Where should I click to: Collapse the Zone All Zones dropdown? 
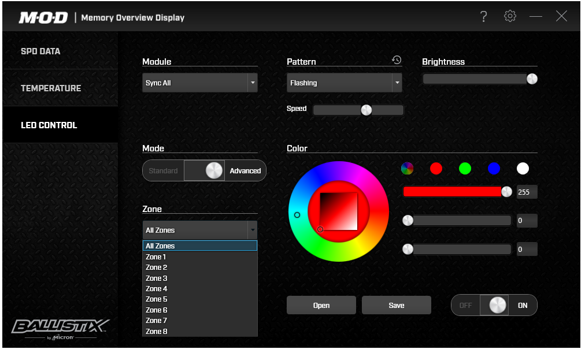(x=200, y=231)
